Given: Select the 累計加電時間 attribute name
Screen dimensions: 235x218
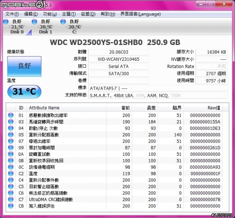Looking at the screenshot, I should (x=41, y=148).
